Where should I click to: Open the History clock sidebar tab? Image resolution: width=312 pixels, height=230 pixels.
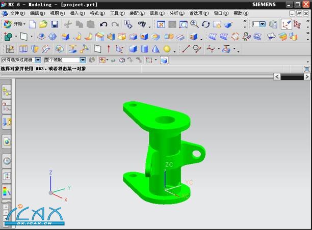click(7, 161)
